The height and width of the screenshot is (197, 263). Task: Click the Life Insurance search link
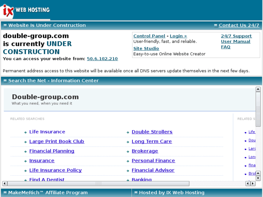(47, 132)
